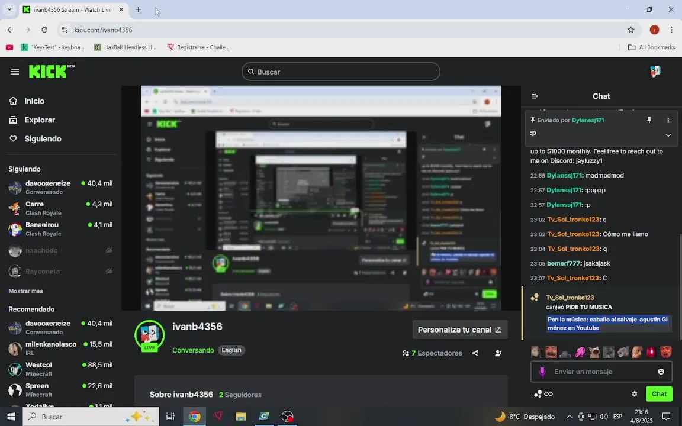Select the ivanb4356 Stream browser tab

click(x=74, y=9)
